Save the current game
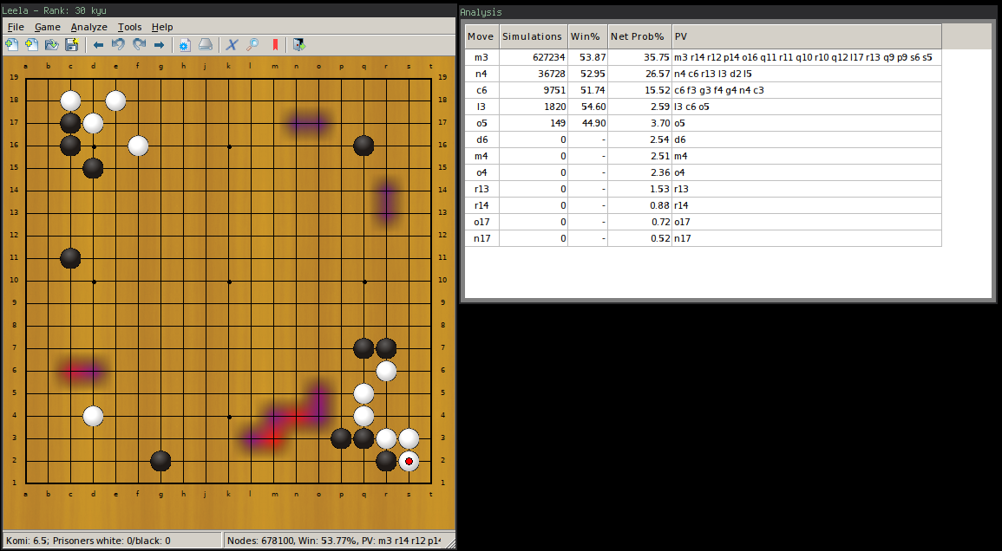Screen dimensions: 1002x551 coord(72,44)
